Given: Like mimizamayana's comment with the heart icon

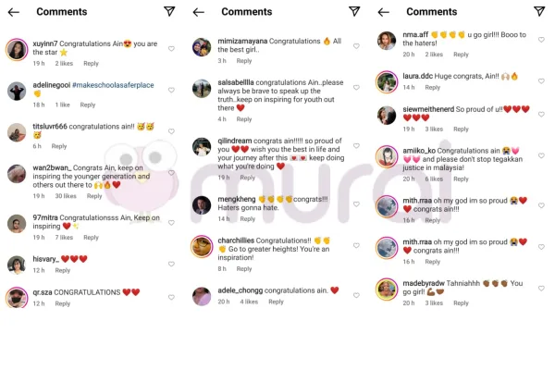Looking at the screenshot, I should click(356, 46).
